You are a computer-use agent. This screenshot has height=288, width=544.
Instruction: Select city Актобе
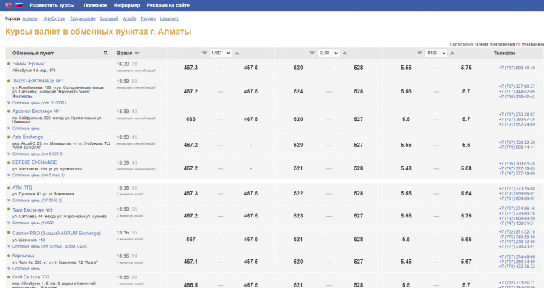129,18
